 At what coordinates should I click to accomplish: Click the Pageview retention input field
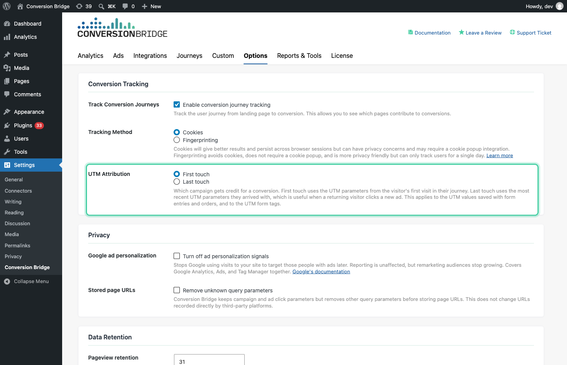(x=209, y=360)
